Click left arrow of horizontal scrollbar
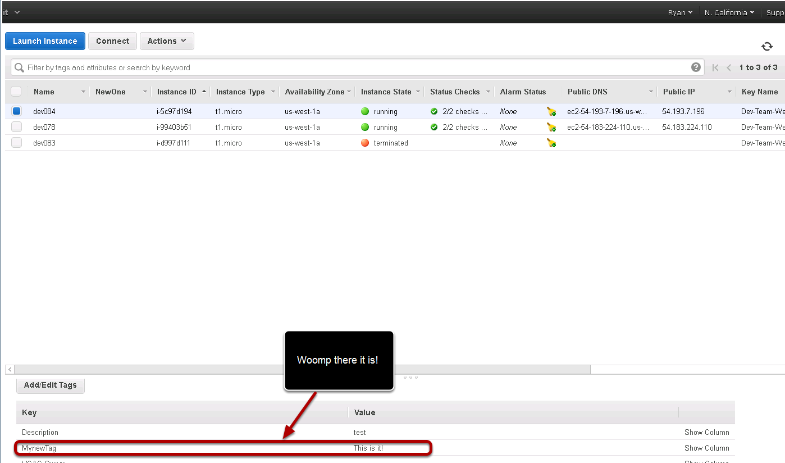The width and height of the screenshot is (785, 463). (10, 369)
